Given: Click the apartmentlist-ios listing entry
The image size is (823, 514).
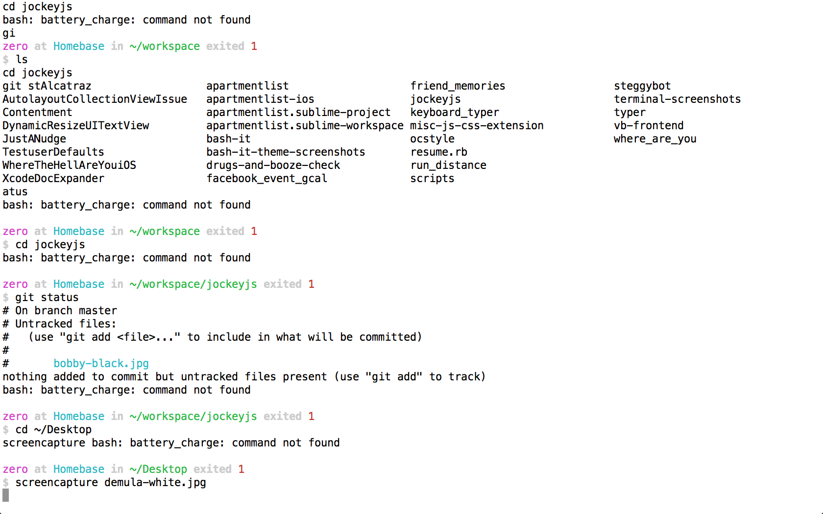Looking at the screenshot, I should 260,99.
